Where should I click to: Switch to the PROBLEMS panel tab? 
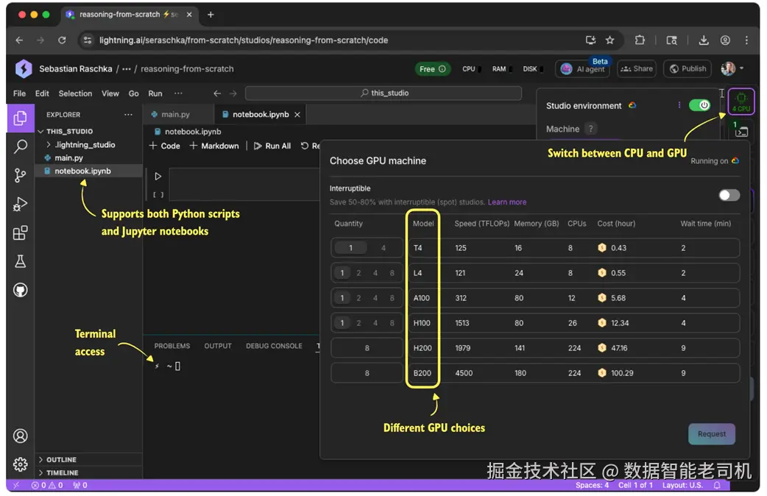click(x=172, y=346)
